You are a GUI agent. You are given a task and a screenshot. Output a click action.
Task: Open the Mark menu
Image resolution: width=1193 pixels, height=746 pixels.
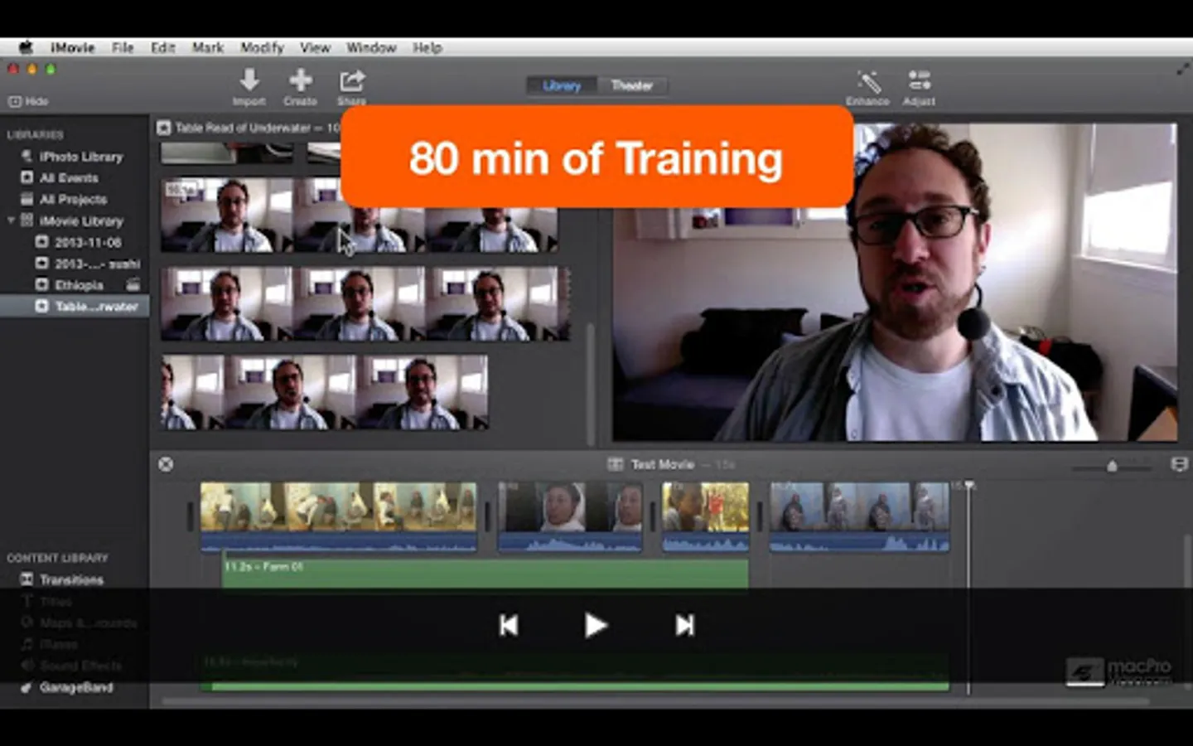[208, 47]
